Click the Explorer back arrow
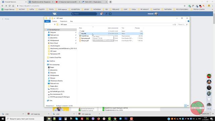Image resolution: width=215 pixels, height=121 pixels. 46,25
